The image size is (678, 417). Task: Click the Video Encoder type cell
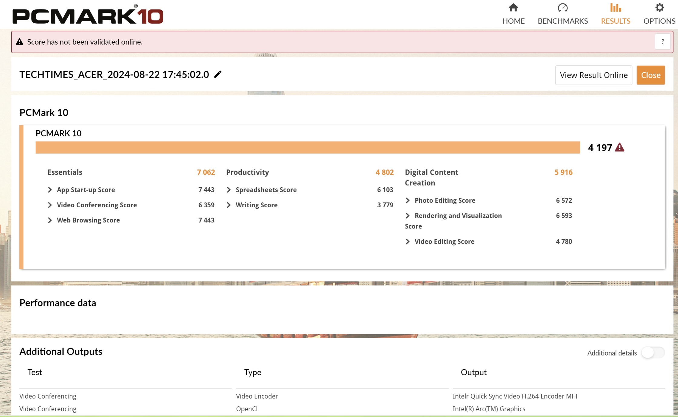(257, 396)
